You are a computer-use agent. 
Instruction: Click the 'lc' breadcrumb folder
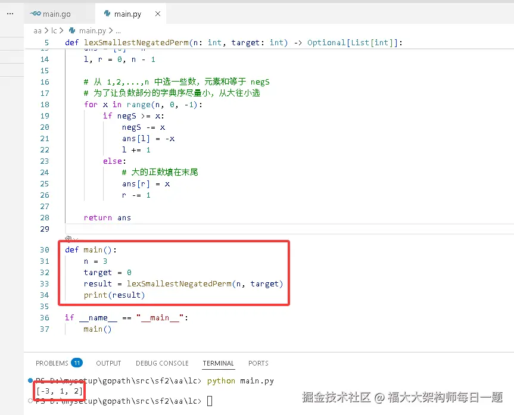coord(54,30)
